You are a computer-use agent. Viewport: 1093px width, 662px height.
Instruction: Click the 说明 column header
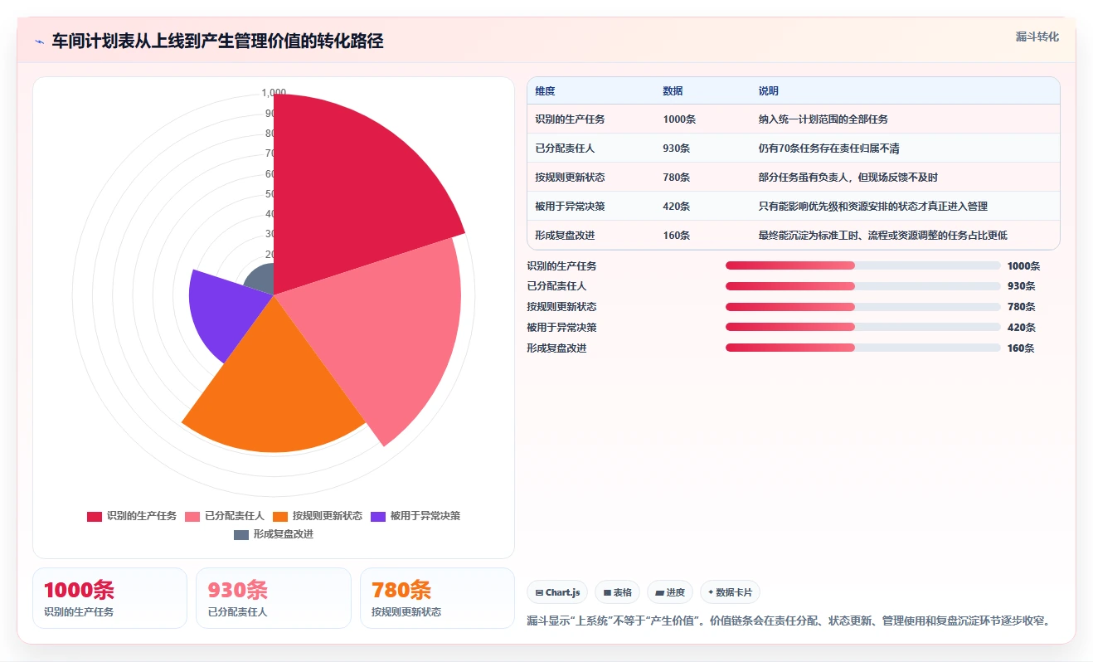click(x=769, y=90)
